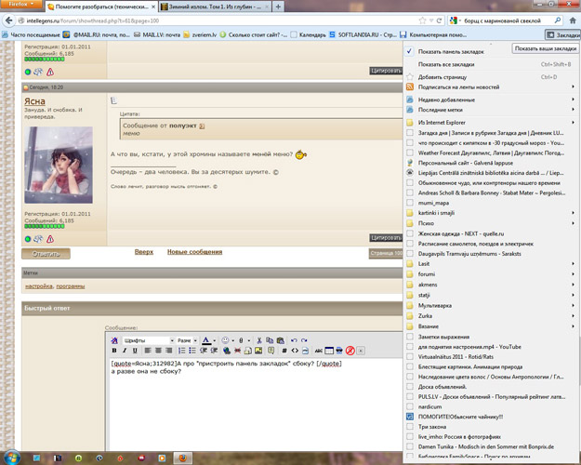Toggle the Показать панель закладок checkmark
The image size is (581, 465).
point(411,51)
